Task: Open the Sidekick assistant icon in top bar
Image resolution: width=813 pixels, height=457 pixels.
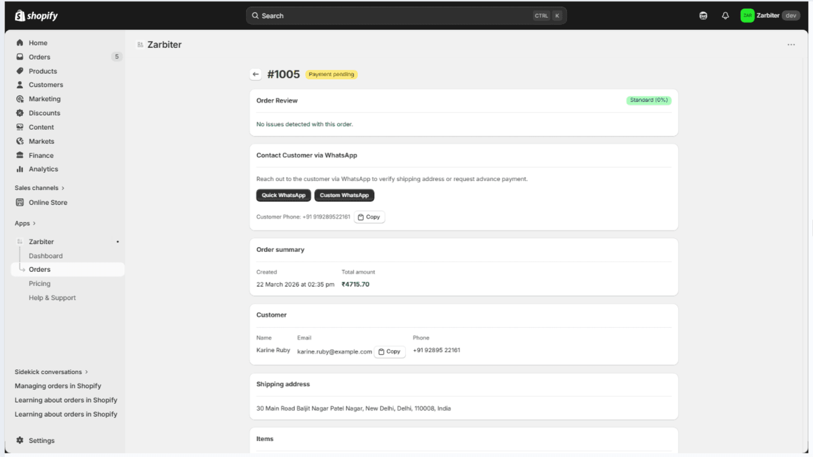Action: (x=703, y=16)
